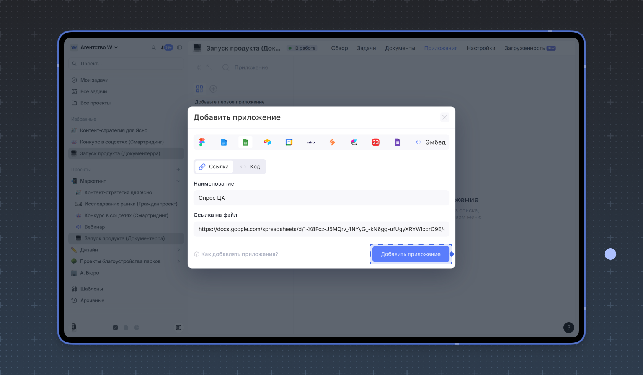
Task: Switch to the Ссылка link mode
Action: (214, 166)
